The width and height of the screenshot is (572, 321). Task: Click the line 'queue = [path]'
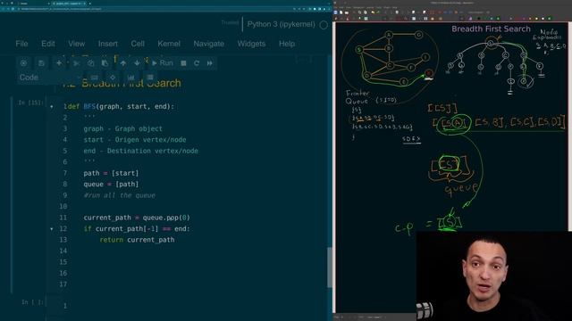coord(111,185)
